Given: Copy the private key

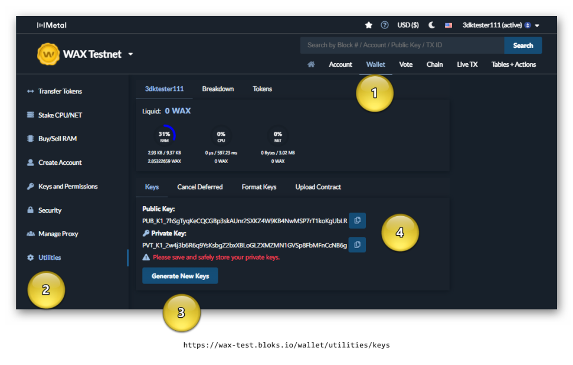Looking at the screenshot, I should point(358,245).
